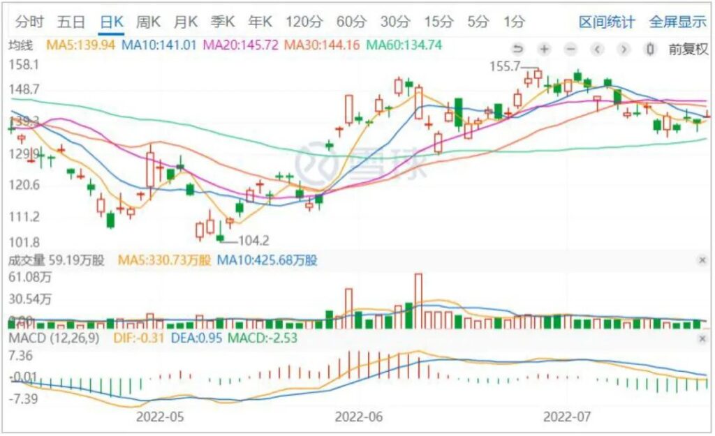Shift chart left with previous arrow
Viewport: 715px width, 436px height.
click(598, 49)
